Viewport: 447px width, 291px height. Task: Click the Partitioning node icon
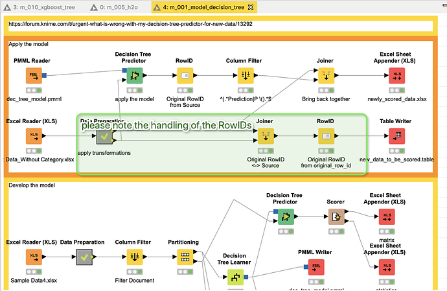coord(183,258)
